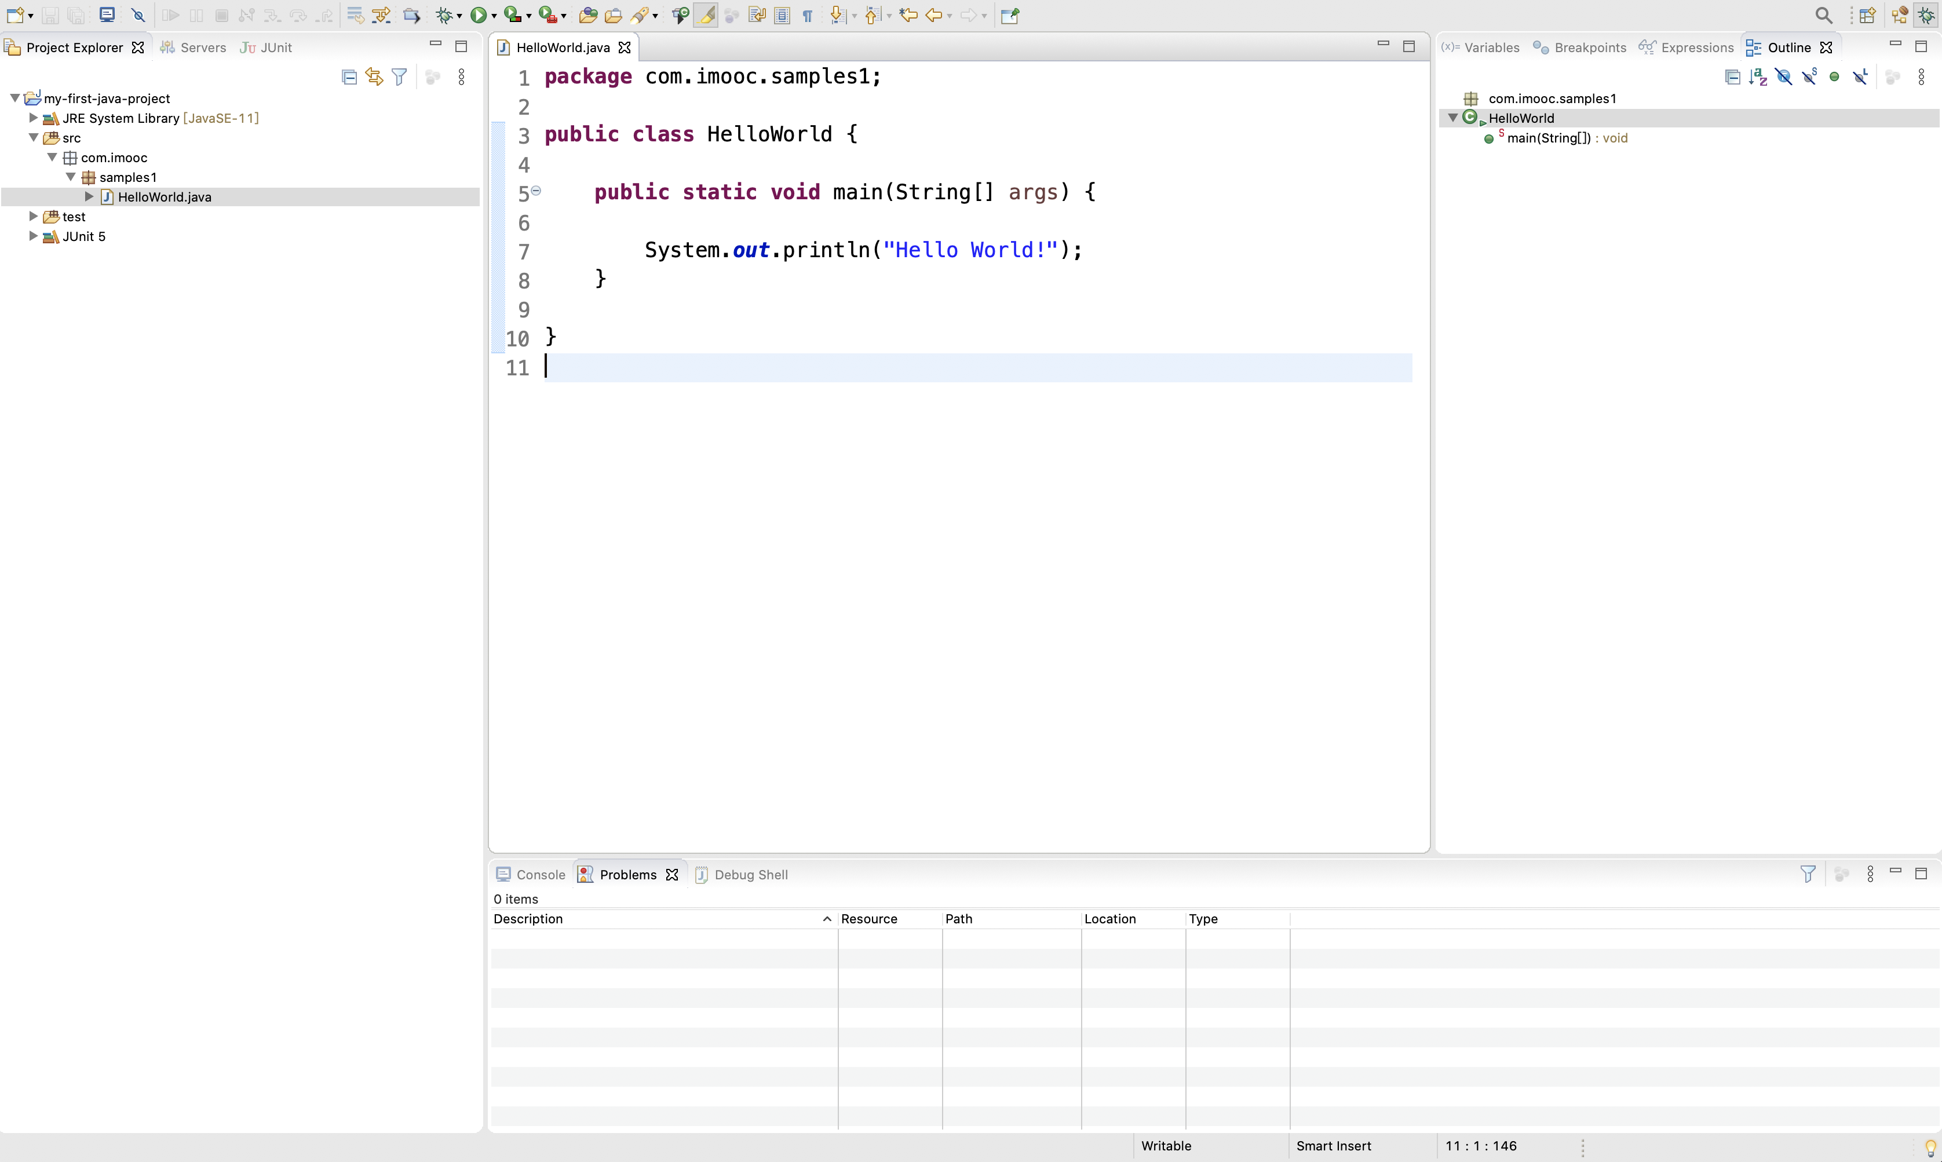Open dropdown arrow next to Run
This screenshot has width=1942, height=1162.
pyautogui.click(x=494, y=16)
